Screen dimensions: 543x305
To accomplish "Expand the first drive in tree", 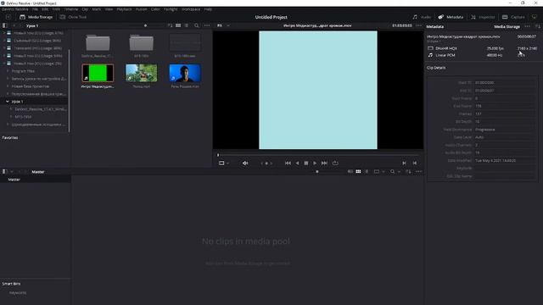I will (3, 33).
